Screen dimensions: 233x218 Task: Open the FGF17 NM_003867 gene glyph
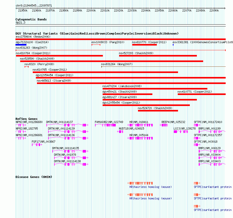click(x=37, y=145)
